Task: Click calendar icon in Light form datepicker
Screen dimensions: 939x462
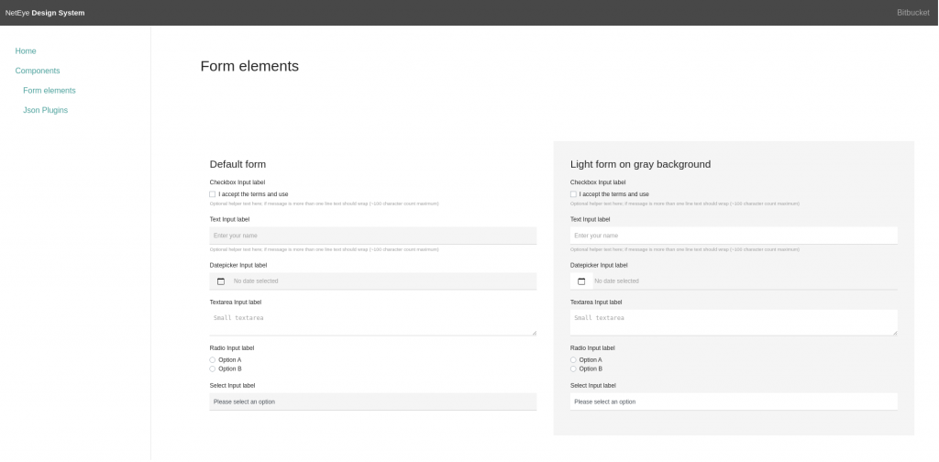Action: [581, 281]
